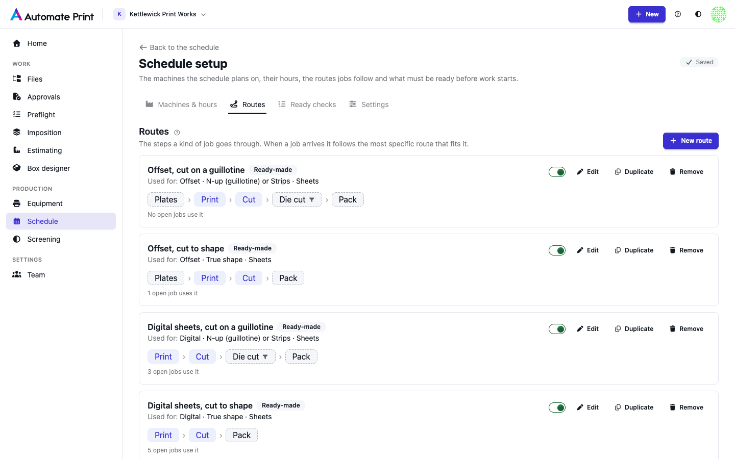This screenshot has width=735, height=459.
Task: Duplicate the Offset, cut to shape route
Action: pyautogui.click(x=634, y=250)
